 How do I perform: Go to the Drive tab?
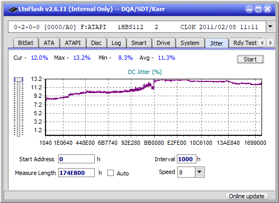coord(164,43)
